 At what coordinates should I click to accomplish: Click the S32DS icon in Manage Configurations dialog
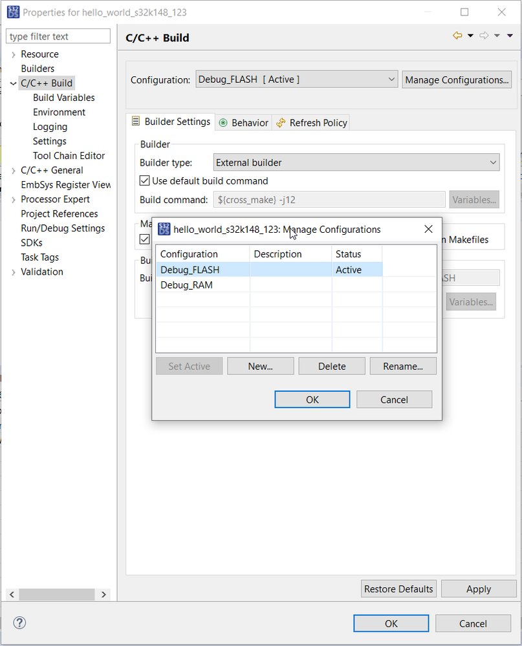164,229
